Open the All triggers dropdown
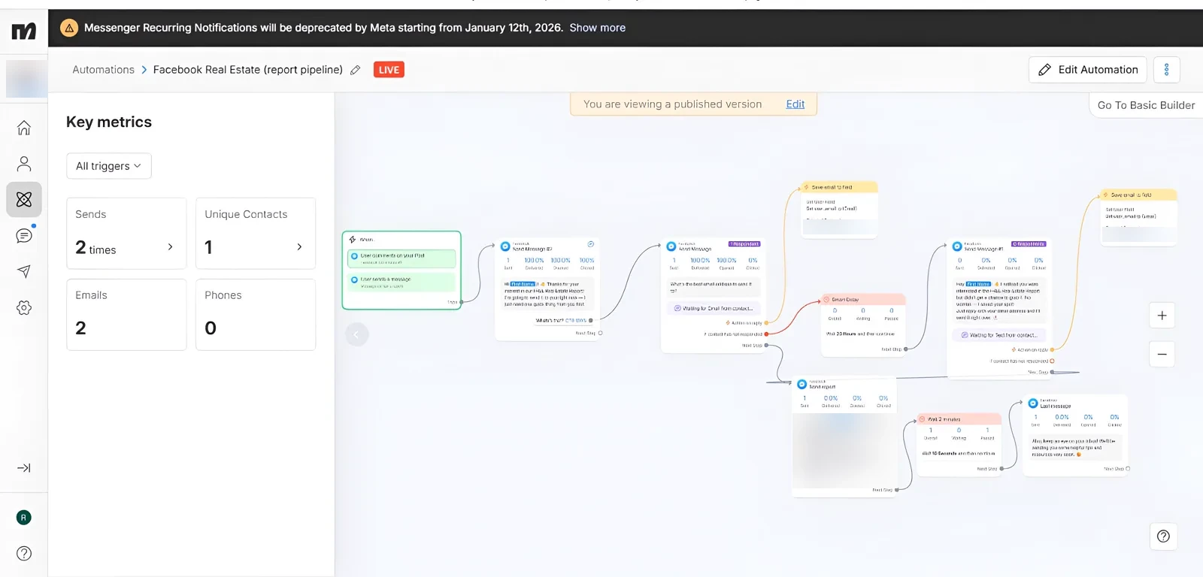This screenshot has width=1203, height=577. (x=109, y=166)
